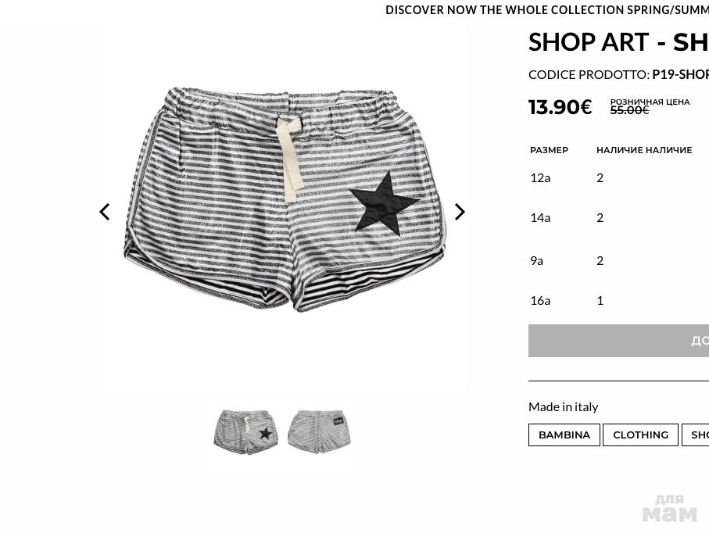Select the front view shorts thumbnail
709x533 pixels.
[x=246, y=431]
